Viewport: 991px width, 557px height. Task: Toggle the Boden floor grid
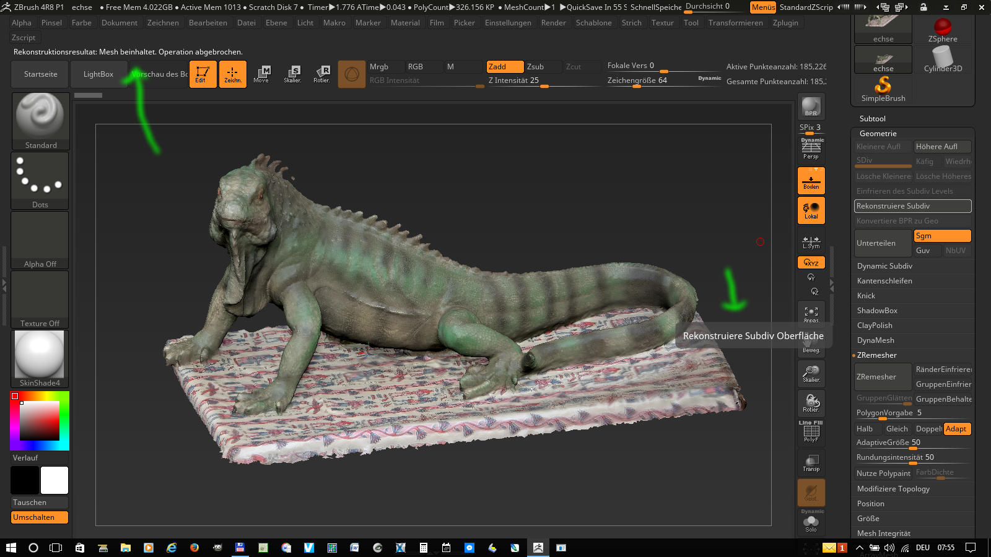coord(811,181)
